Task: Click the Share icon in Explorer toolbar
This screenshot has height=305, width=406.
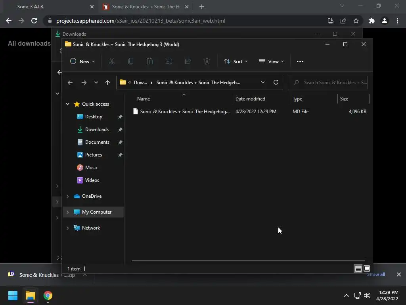Action: click(188, 62)
